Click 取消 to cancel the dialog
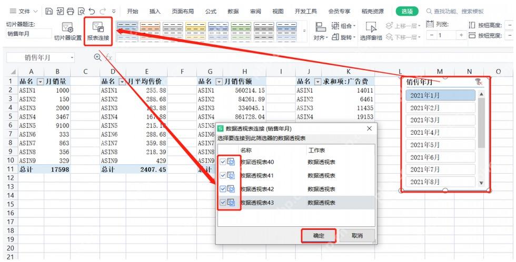This screenshot has width=516, height=262. tap(357, 235)
